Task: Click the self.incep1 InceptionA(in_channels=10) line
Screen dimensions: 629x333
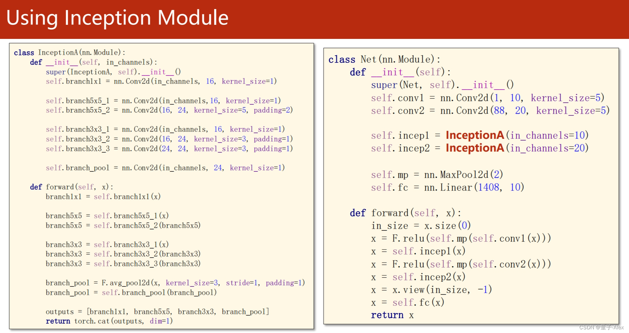Action: click(480, 135)
